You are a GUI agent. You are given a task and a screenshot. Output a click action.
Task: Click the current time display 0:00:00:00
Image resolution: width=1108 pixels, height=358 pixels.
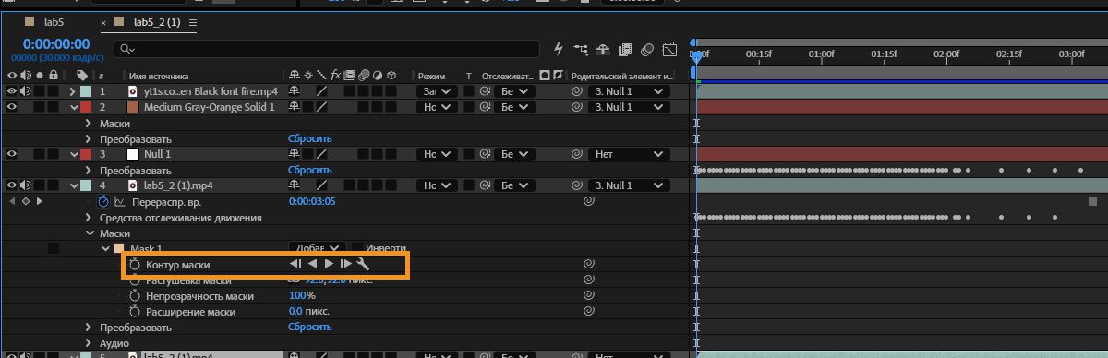[x=56, y=43]
